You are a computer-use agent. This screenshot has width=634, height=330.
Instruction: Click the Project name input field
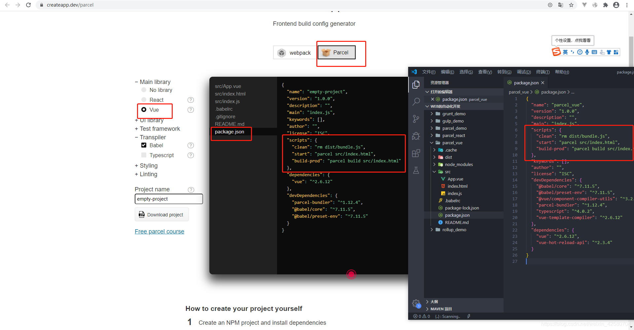169,199
